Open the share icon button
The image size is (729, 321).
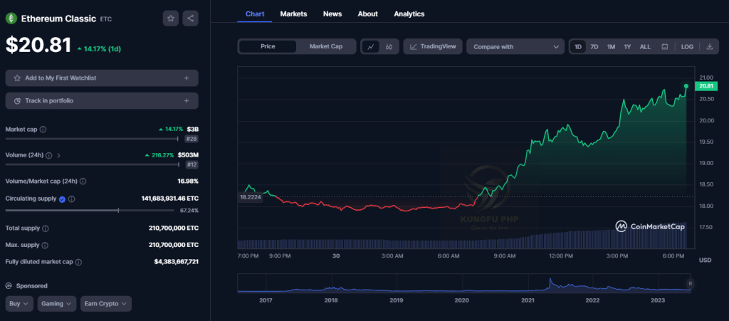tap(191, 18)
